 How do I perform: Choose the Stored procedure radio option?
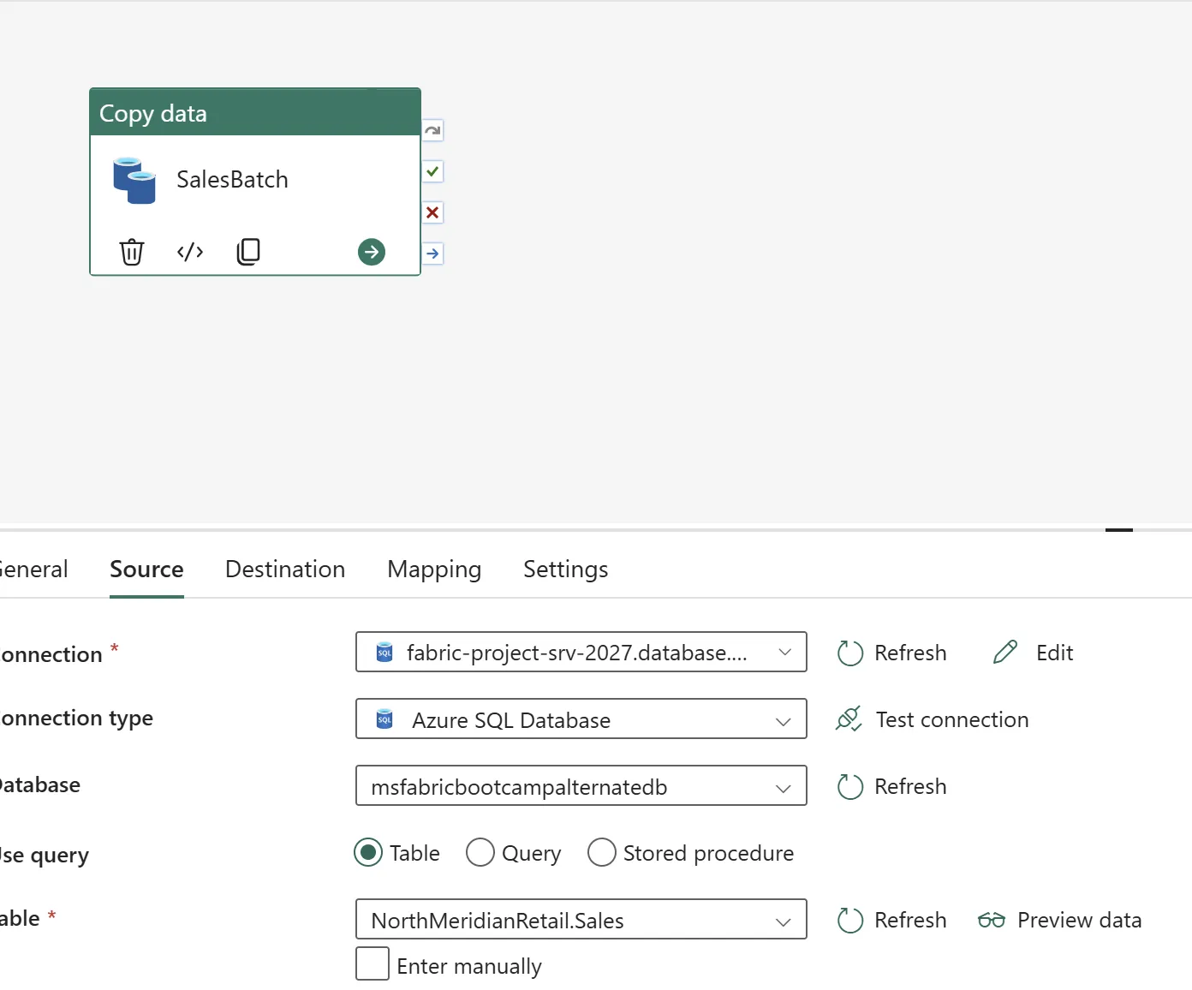[x=602, y=853]
